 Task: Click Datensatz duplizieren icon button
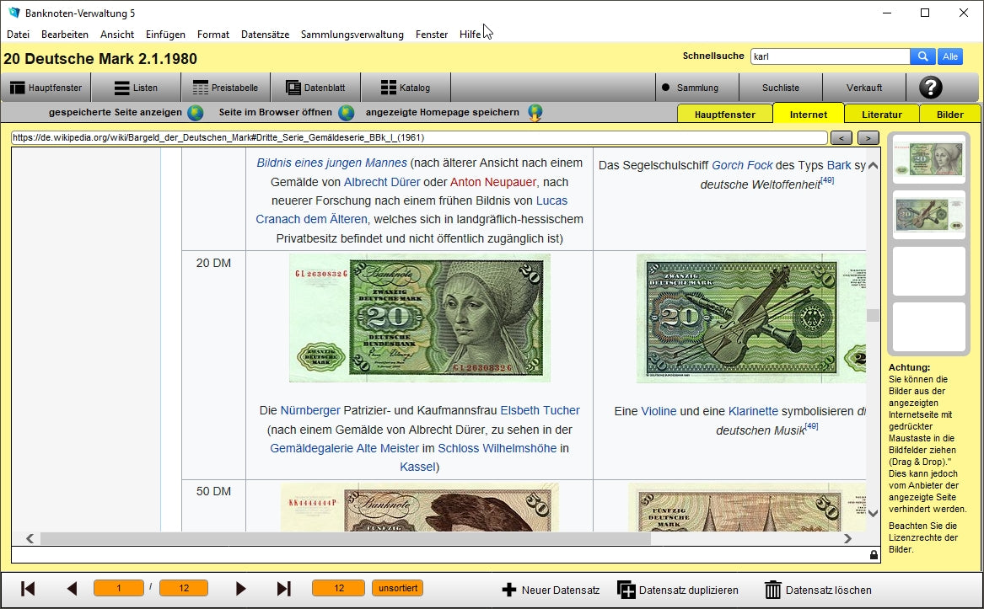pyautogui.click(x=626, y=590)
